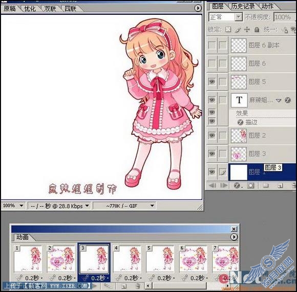The height and width of the screenshot is (292, 297).
Task: Open the 100% zoom level dropdown
Action: pyautogui.click(x=13, y=205)
